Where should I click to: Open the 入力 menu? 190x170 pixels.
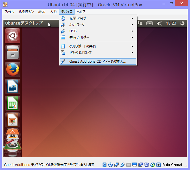tap(53, 12)
